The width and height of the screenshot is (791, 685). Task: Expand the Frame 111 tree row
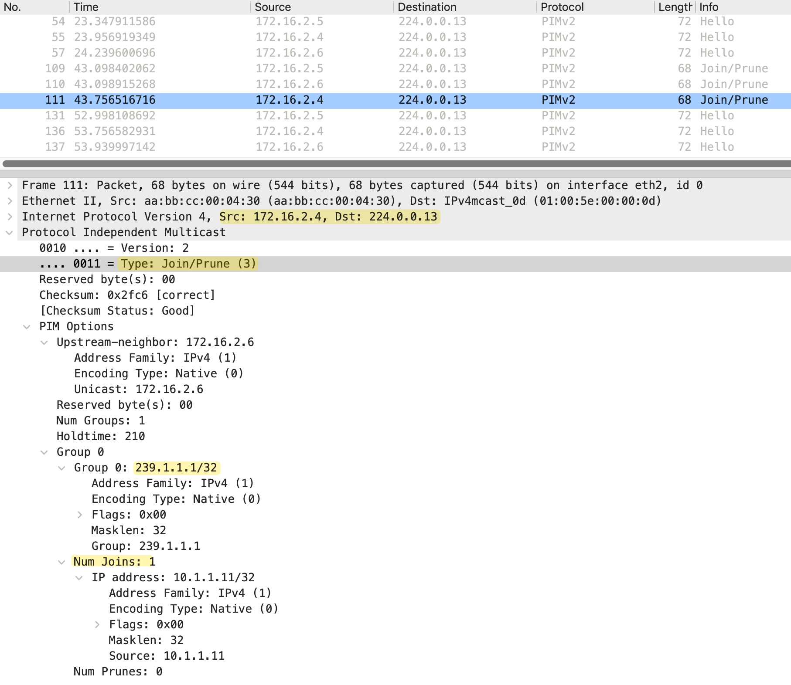10,185
